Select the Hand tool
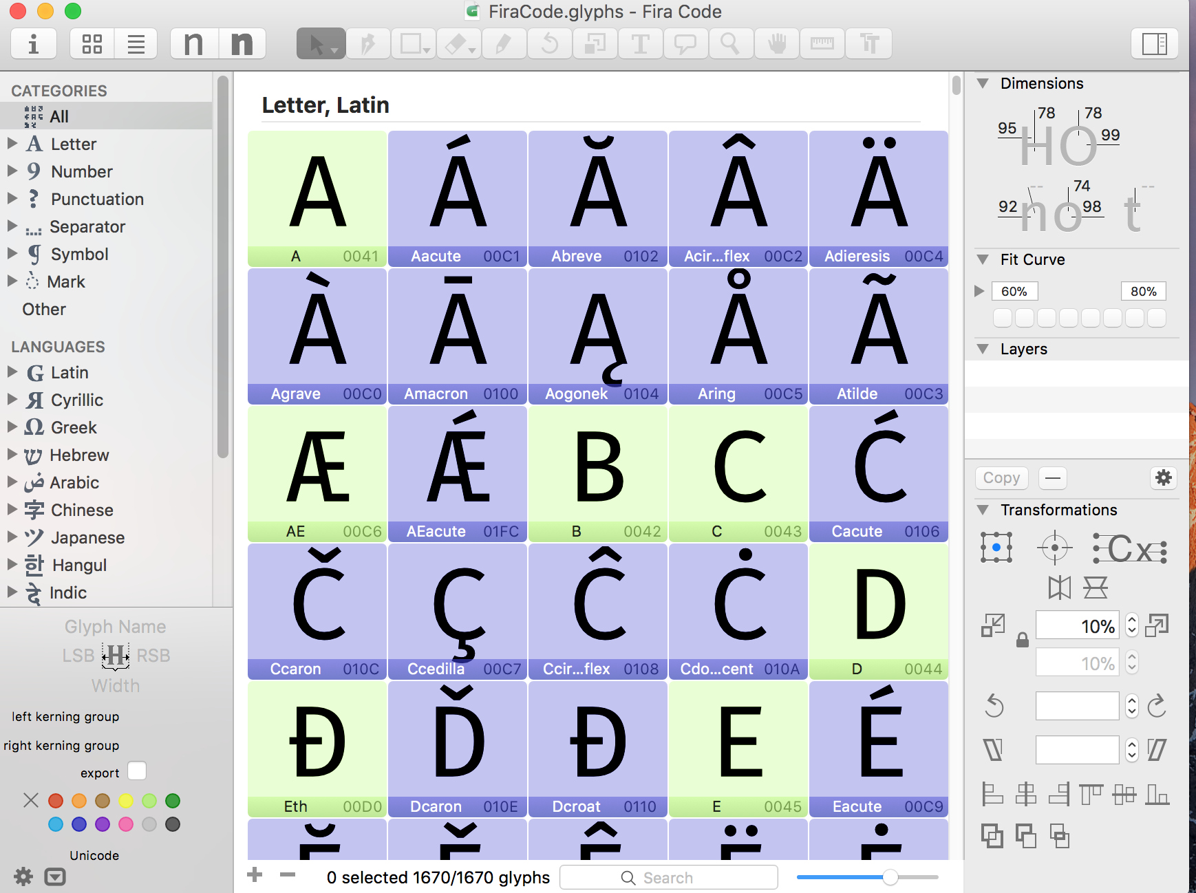 (776, 43)
